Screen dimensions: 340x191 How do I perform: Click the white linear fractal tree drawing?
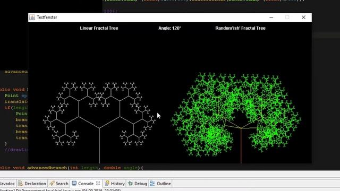(x=99, y=123)
